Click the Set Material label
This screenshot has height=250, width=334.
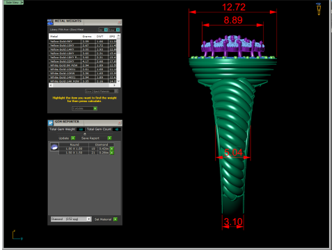click(x=103, y=219)
